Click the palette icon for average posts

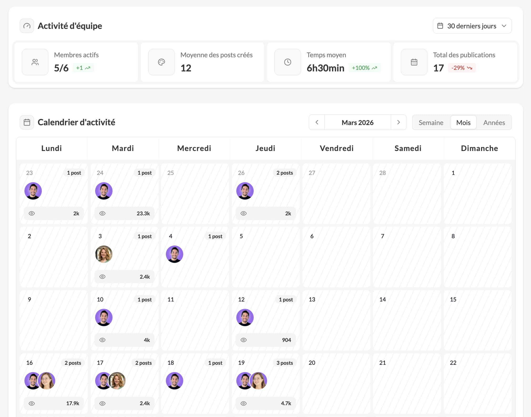tap(161, 62)
